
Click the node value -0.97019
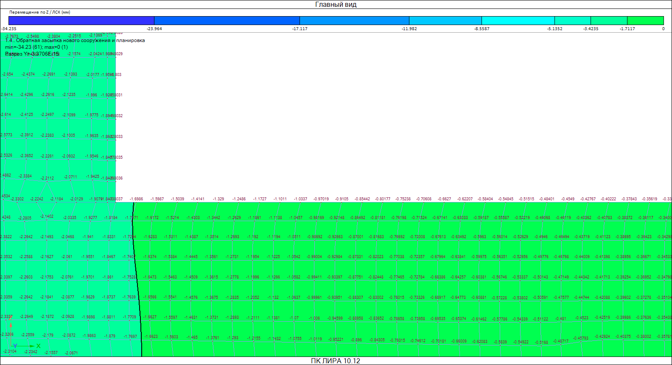click(321, 199)
